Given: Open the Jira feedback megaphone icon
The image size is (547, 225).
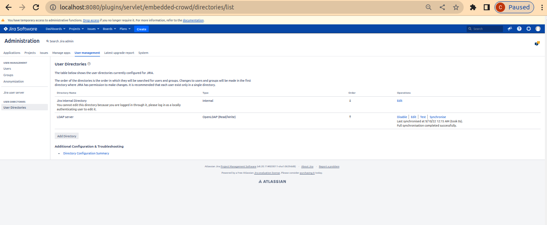Looking at the screenshot, I should tap(510, 29).
